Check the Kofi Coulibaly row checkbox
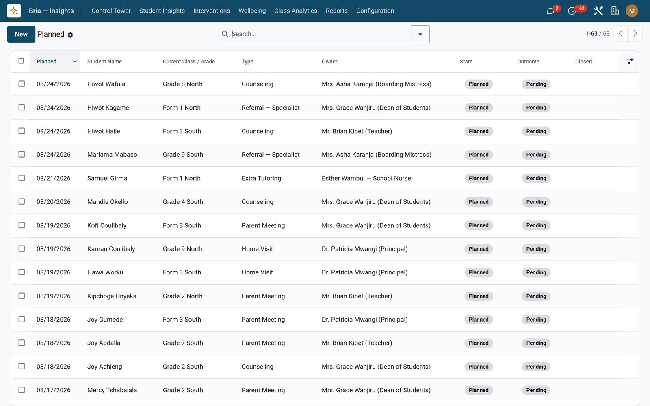The height and width of the screenshot is (406, 650). click(x=22, y=225)
